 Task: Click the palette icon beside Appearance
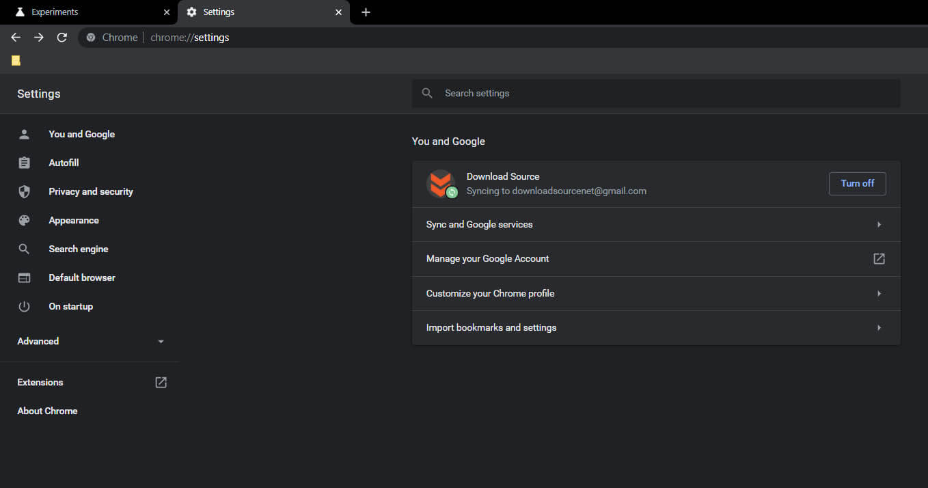25,220
